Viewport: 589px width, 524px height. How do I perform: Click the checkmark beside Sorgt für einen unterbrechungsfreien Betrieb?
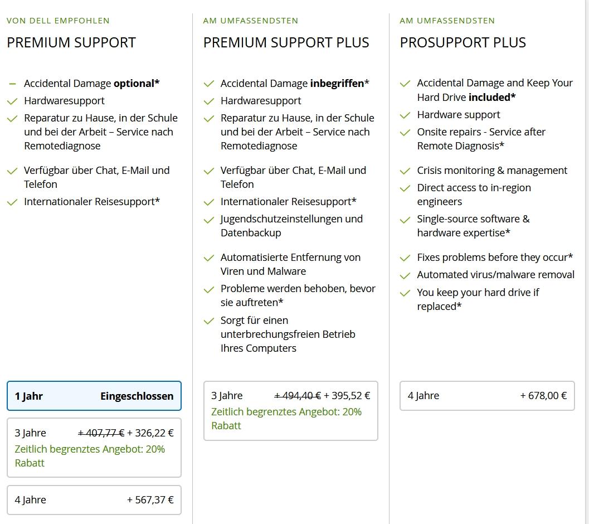(209, 321)
